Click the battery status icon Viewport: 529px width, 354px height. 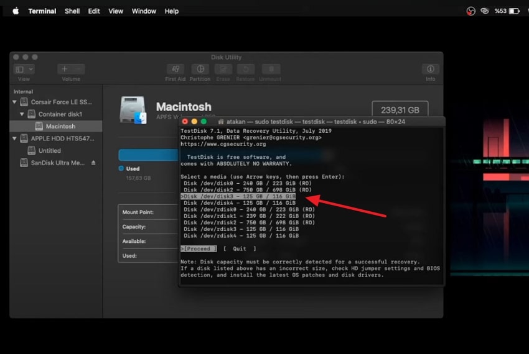coord(514,11)
